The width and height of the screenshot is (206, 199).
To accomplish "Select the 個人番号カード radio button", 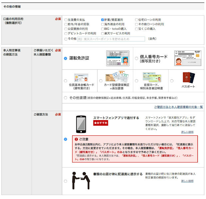I will pyautogui.click(x=136, y=58).
